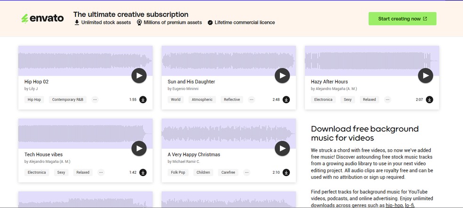Click Millions of premium assets text

pos(173,23)
